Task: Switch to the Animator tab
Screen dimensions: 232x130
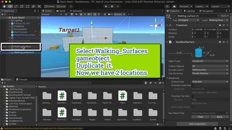Action: coord(76,11)
